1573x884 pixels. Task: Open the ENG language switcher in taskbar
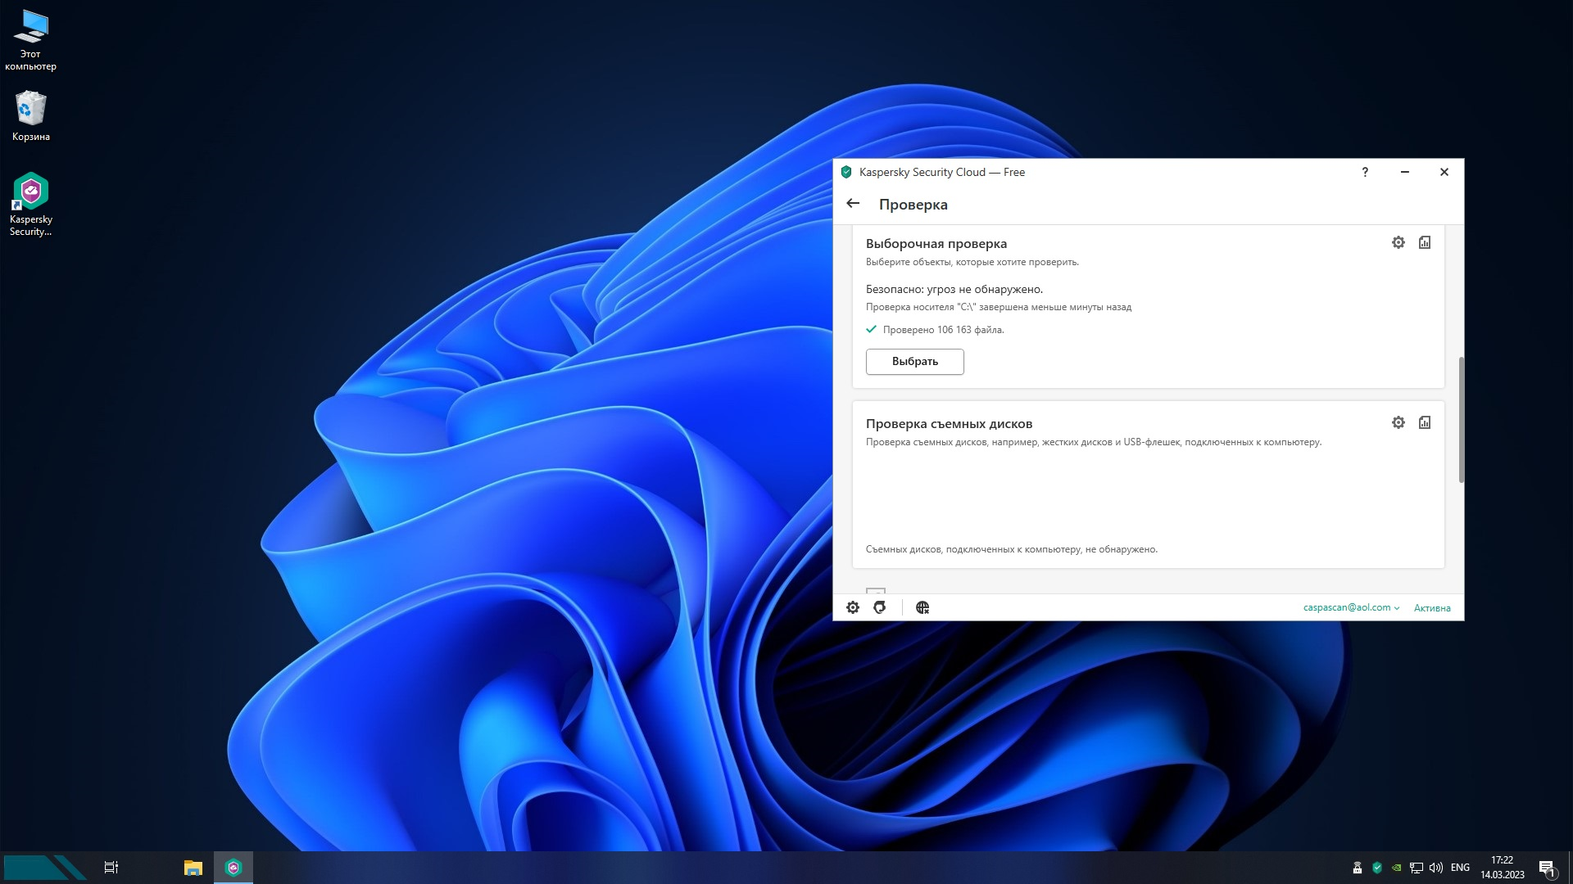tap(1460, 868)
